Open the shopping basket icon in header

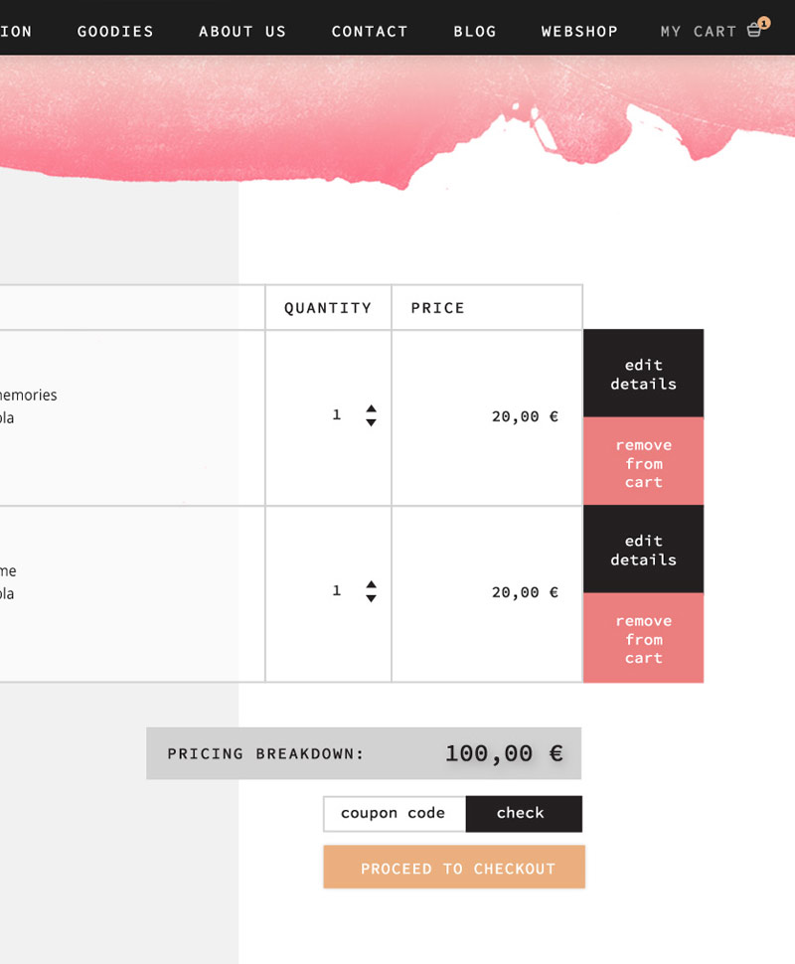tap(754, 31)
